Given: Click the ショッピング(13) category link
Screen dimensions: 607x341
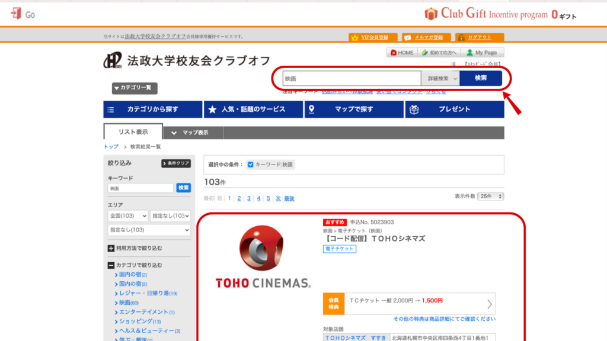Looking at the screenshot, I should point(140,321).
